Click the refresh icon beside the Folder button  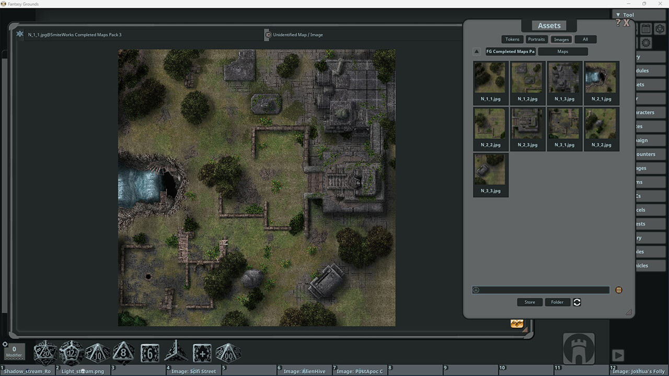[x=576, y=302]
